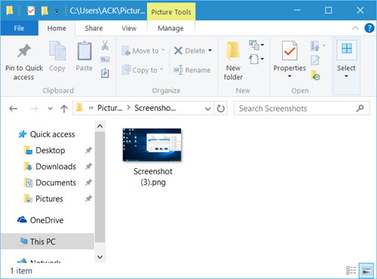Open Documents in the navigation pane
The image size is (377, 279).
click(x=50, y=182)
